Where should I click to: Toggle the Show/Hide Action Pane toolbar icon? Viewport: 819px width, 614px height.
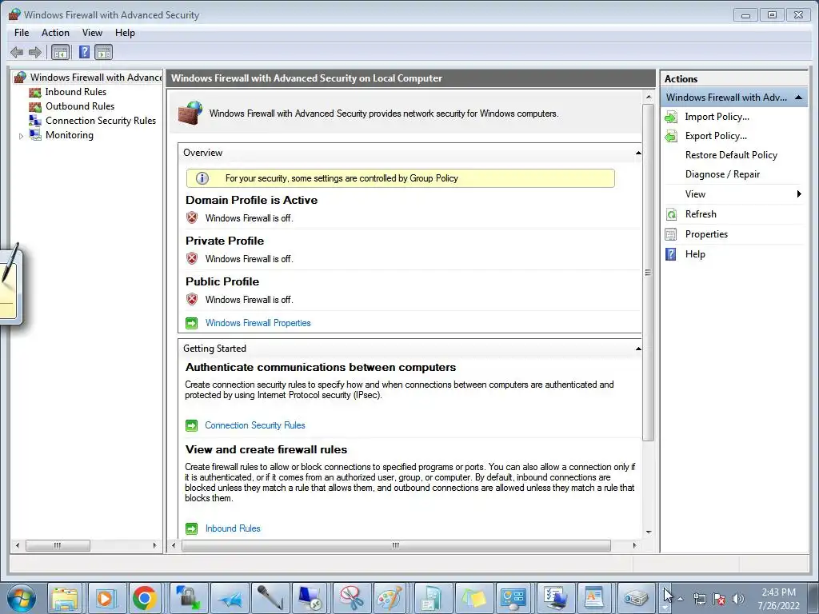[x=103, y=52]
